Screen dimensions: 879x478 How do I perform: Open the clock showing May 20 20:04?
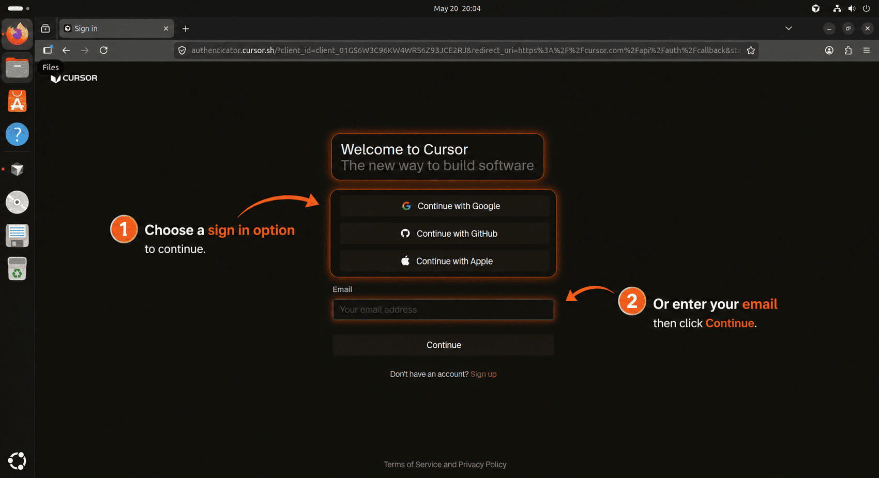pyautogui.click(x=457, y=8)
